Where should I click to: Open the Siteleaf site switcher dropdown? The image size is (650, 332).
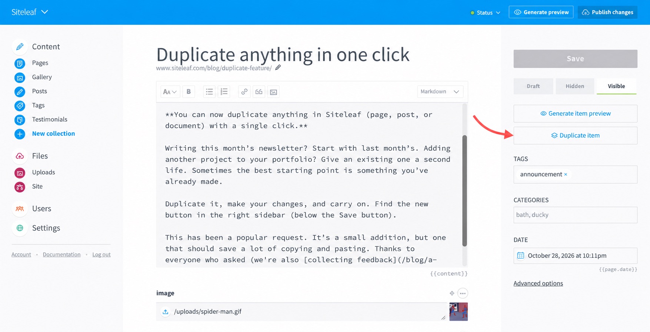coord(30,12)
